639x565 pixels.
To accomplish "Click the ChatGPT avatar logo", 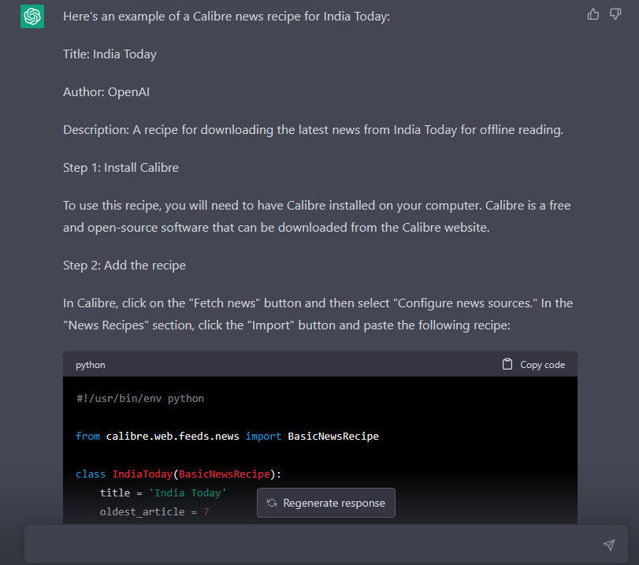I will click(32, 17).
